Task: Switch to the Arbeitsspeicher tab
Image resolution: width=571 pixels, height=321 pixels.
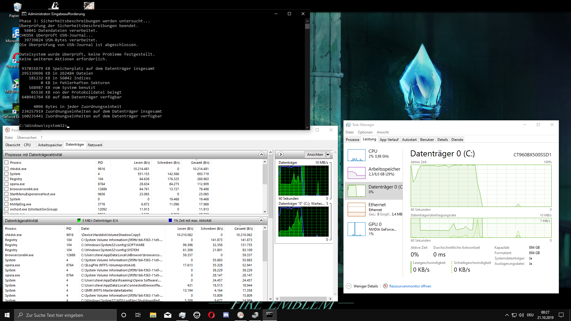Action: click(50, 145)
